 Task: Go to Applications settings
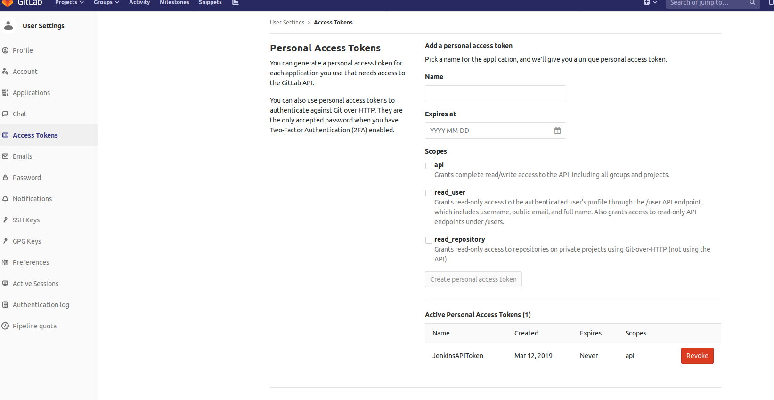(x=31, y=93)
